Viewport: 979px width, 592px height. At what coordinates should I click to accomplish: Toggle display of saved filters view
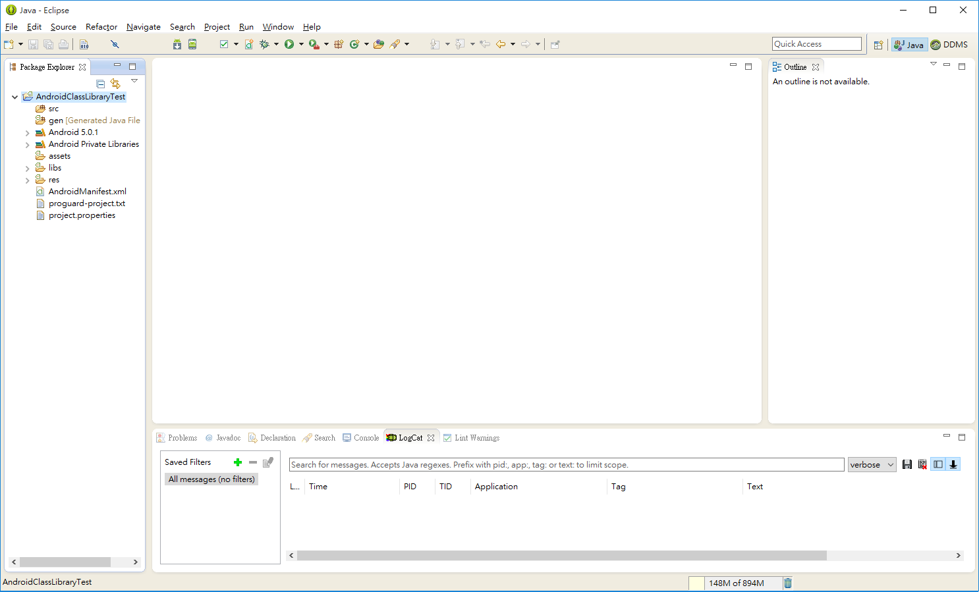click(938, 464)
